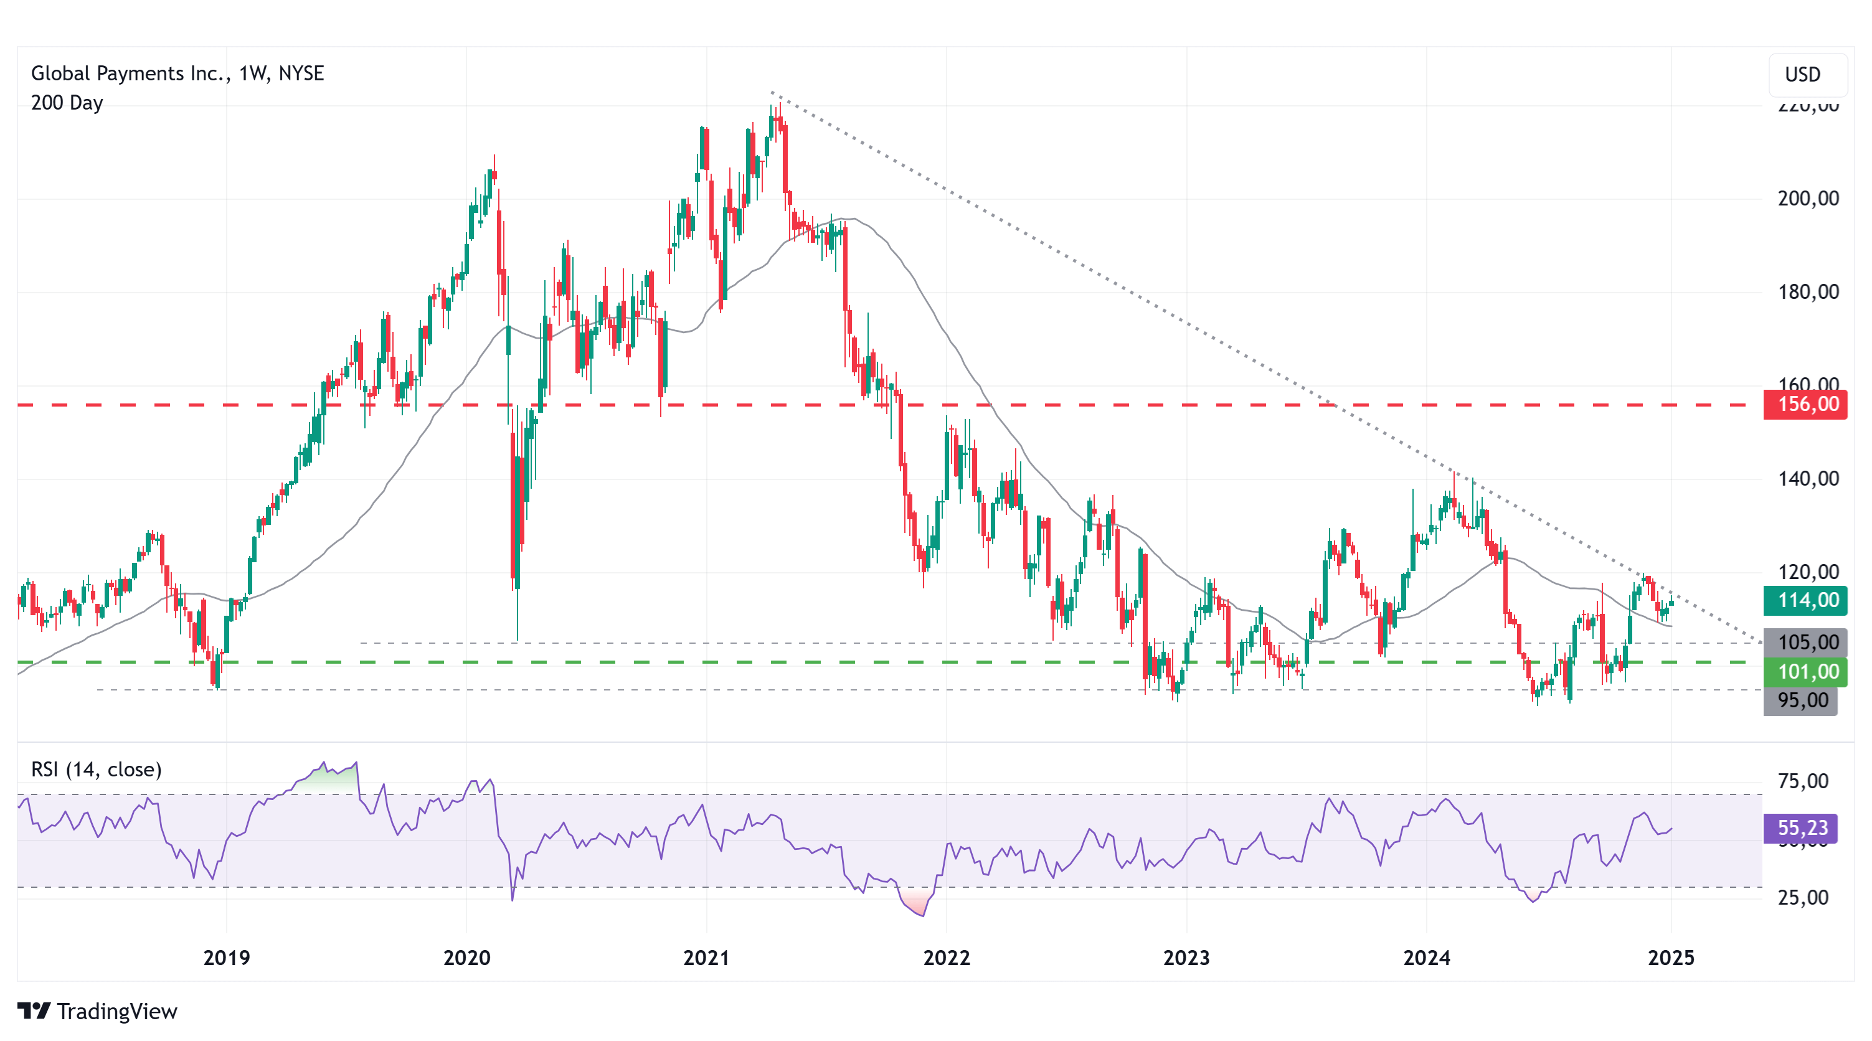Click the 140,00 price scale value
This screenshot has width=1872, height=1041.
pos(1808,479)
